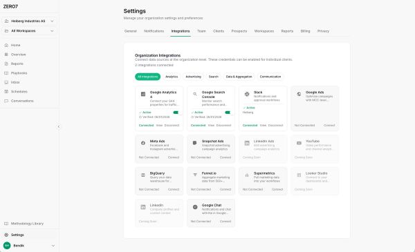Screen dimensions: 415x252
Task: Switch to the General tab
Action: 131,31
